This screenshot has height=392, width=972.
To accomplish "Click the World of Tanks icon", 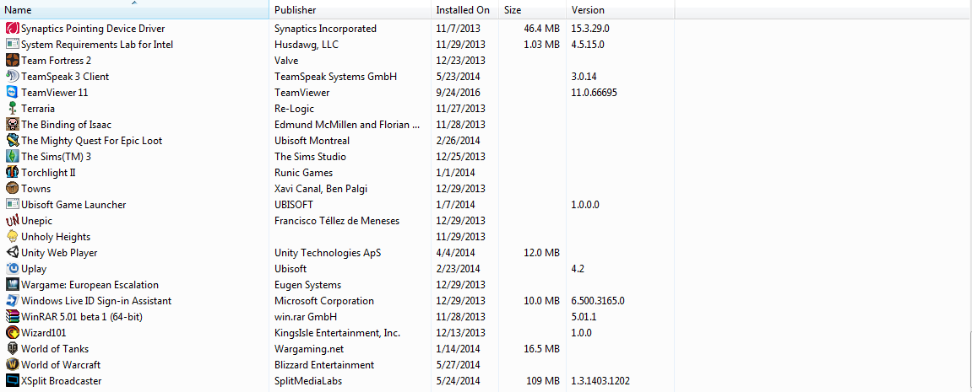I will point(12,349).
